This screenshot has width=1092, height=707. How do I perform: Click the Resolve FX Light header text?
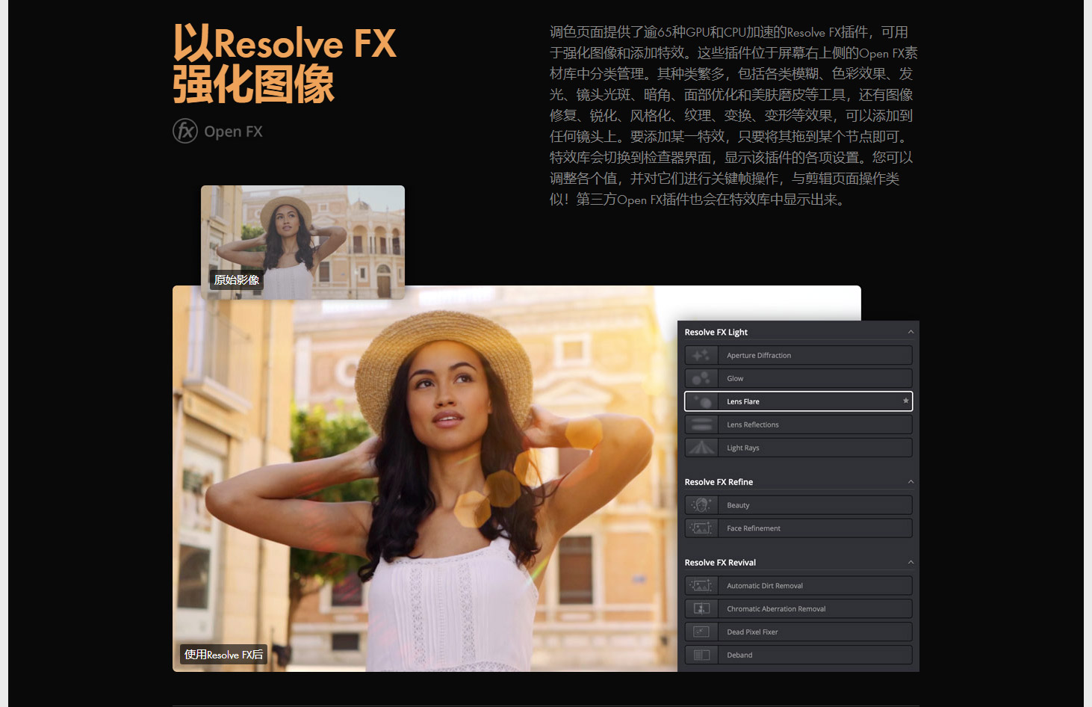click(716, 333)
